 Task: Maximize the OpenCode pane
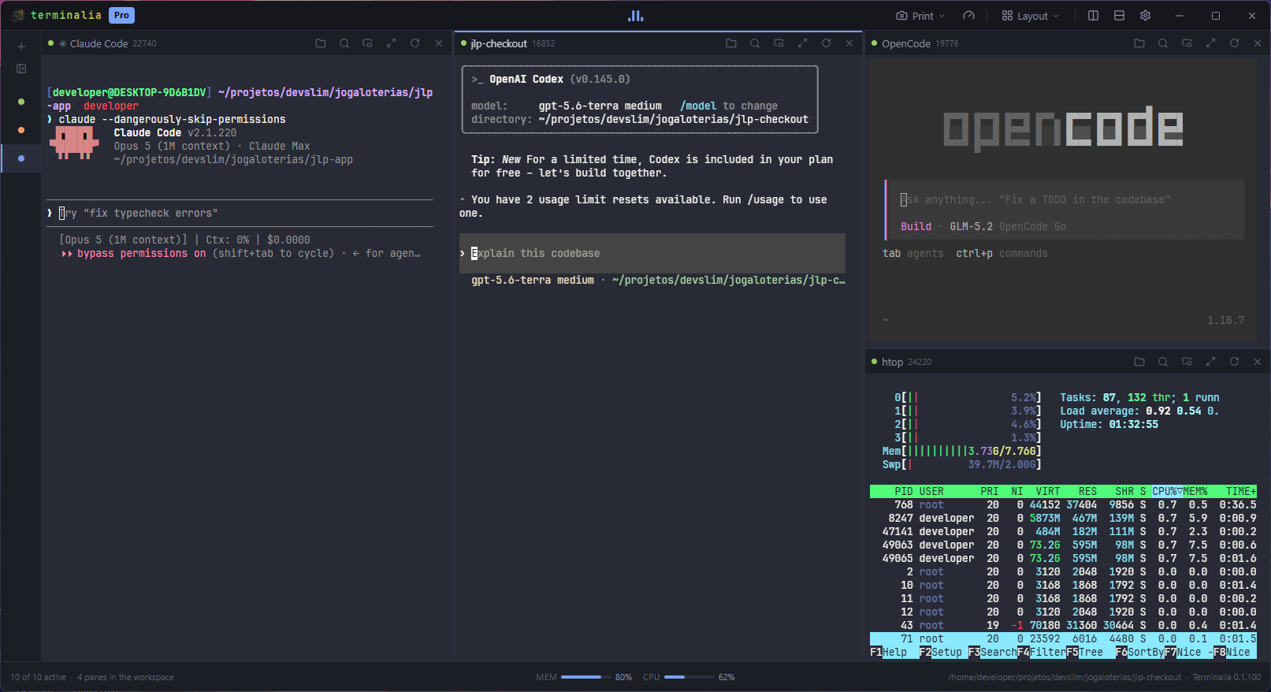(x=1210, y=43)
